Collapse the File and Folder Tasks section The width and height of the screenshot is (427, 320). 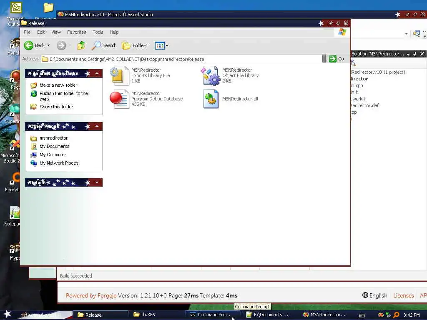[97, 73]
